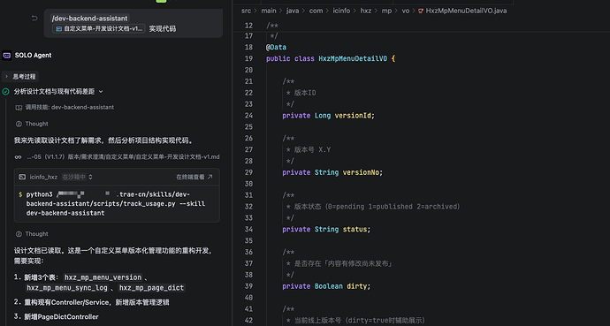Open the 自定义菜单-开发设计文档-v1.md file link
The height and width of the screenshot is (326, 610).
coord(123,157)
